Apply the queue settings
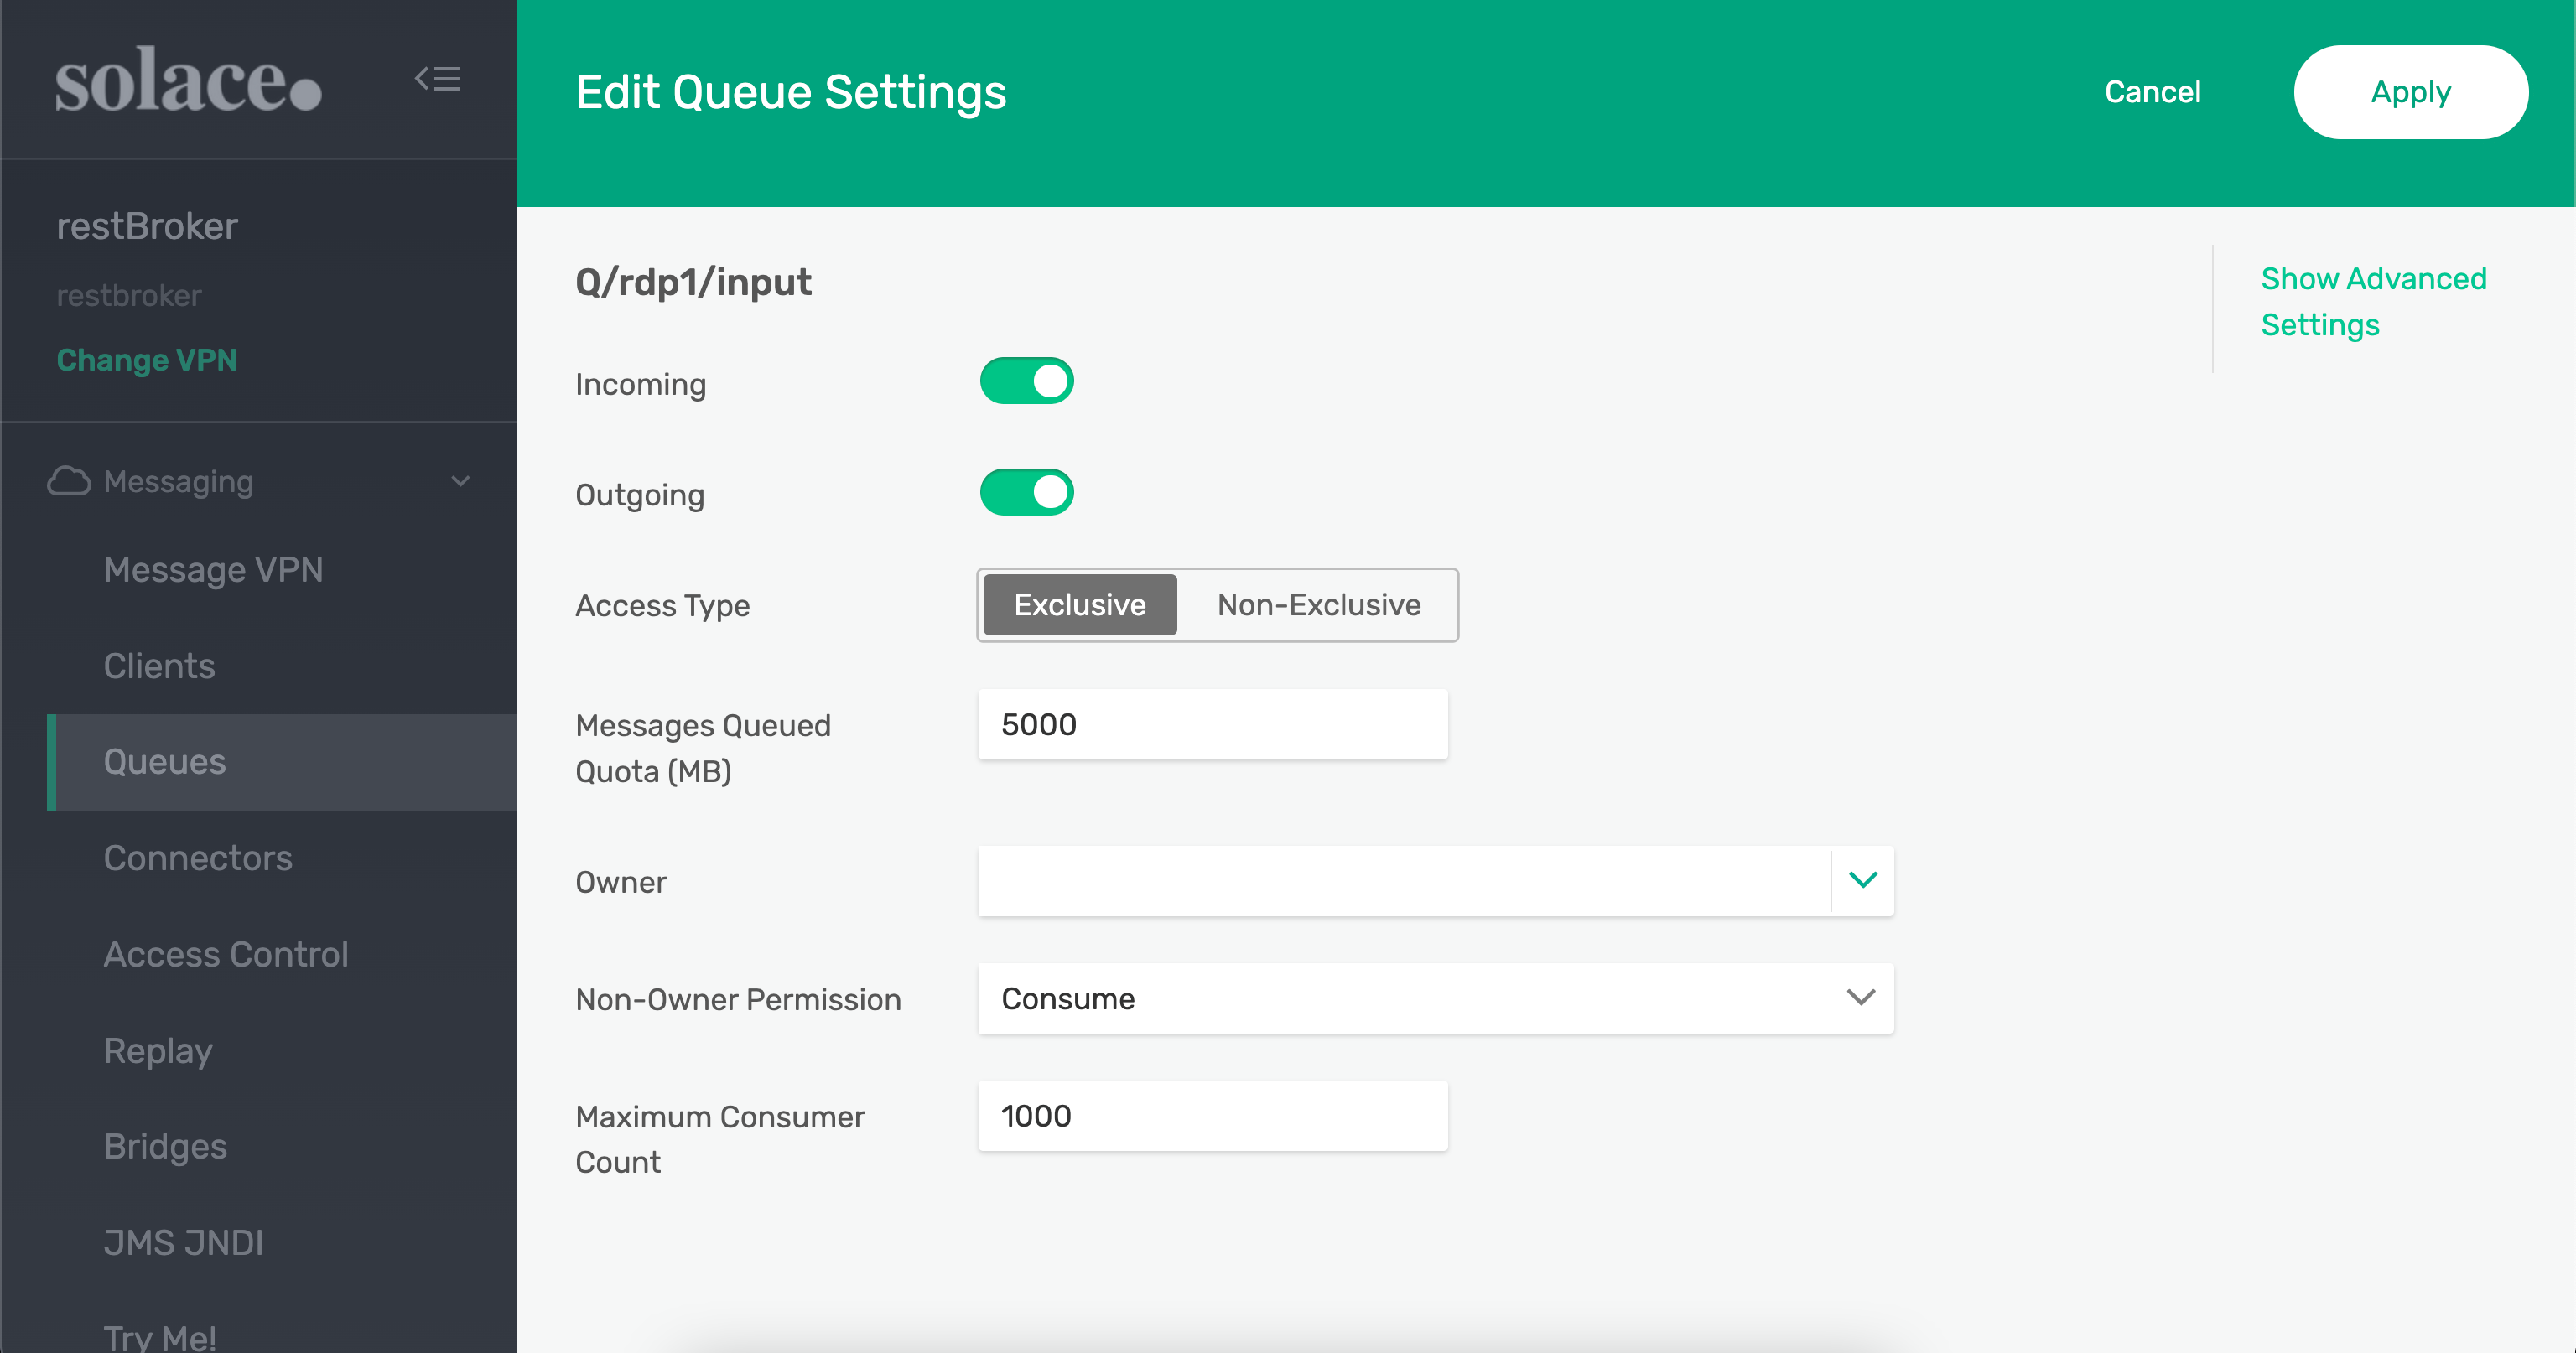This screenshot has width=2576, height=1353. [2410, 92]
